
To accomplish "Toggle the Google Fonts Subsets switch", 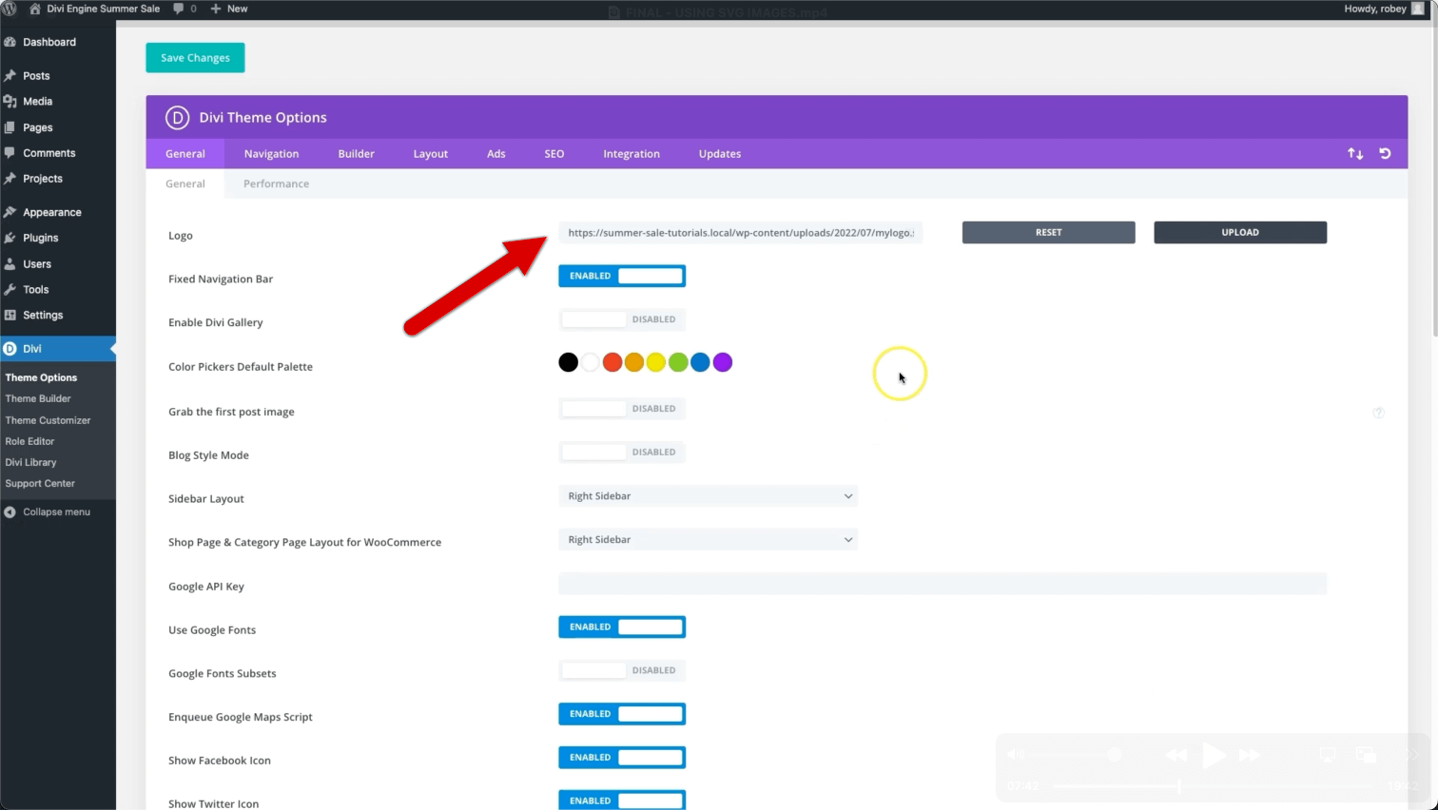I will coord(622,670).
